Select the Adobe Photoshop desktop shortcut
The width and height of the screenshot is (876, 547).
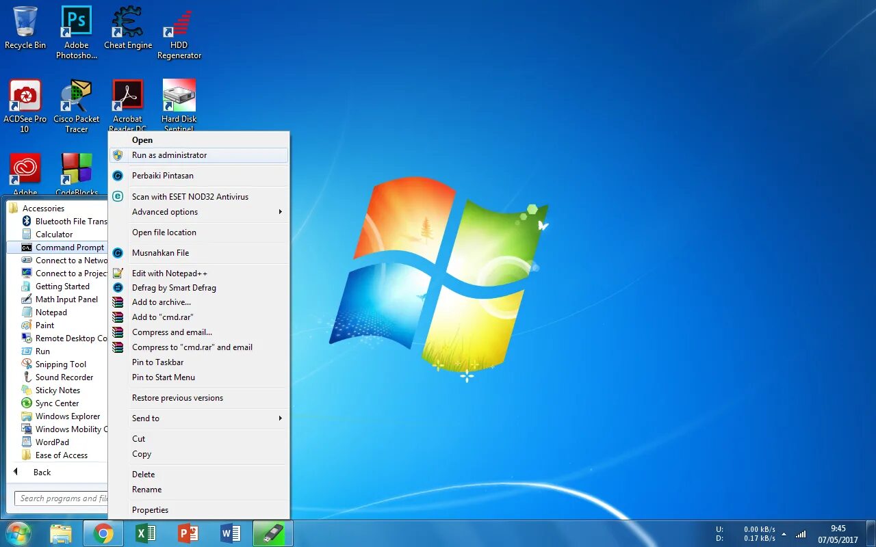point(77,32)
